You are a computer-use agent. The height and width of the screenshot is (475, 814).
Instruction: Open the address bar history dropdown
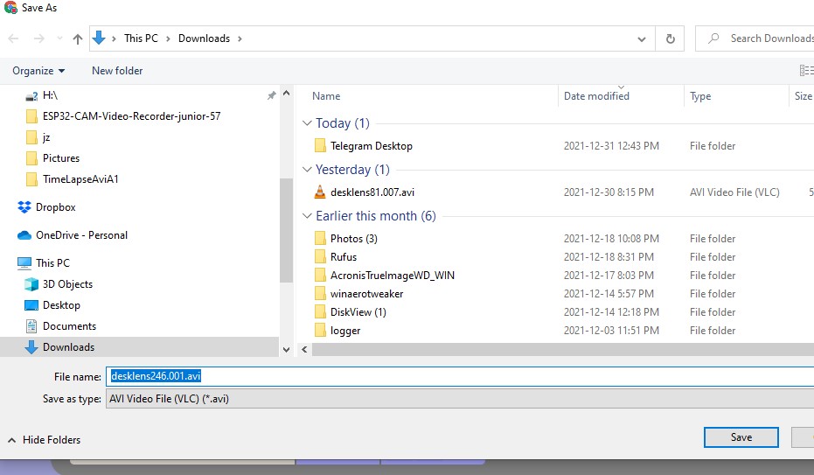643,38
